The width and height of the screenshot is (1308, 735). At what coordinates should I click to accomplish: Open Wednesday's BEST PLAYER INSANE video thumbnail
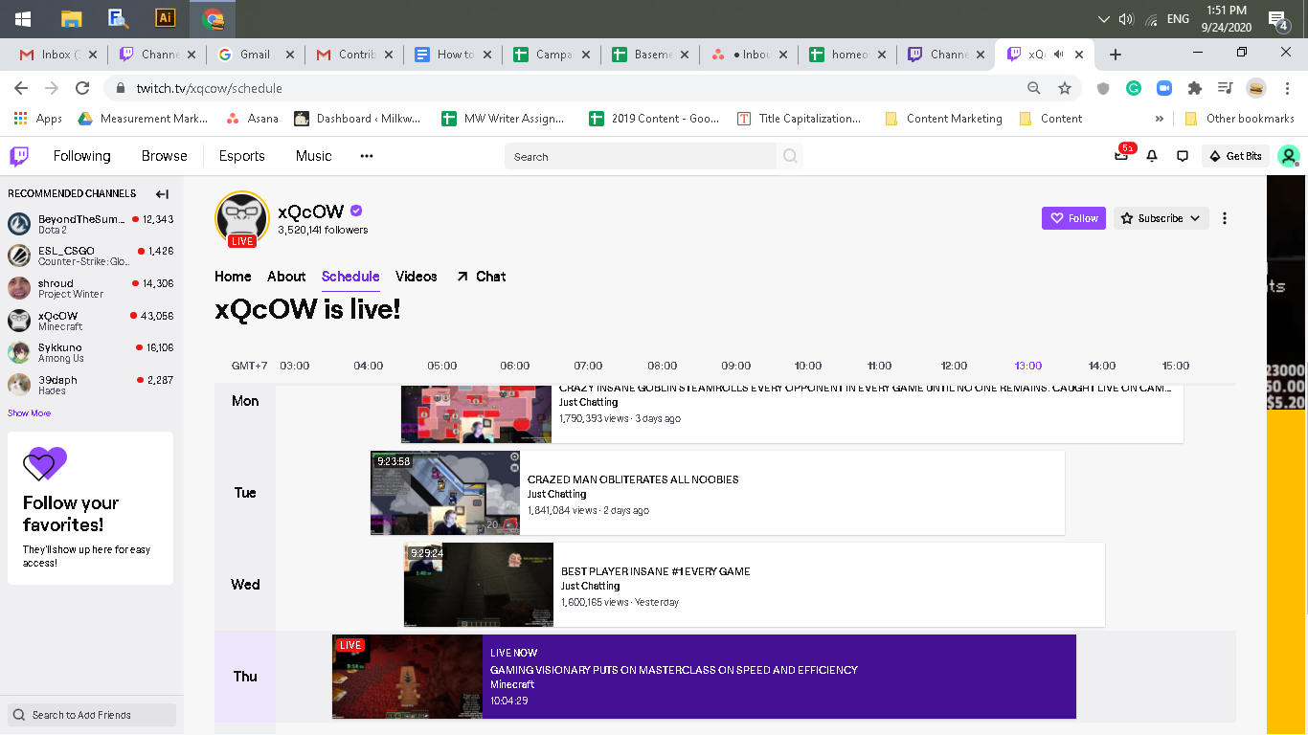(479, 585)
